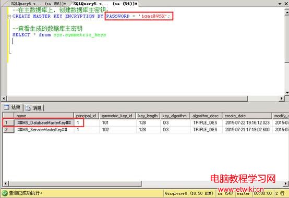The width and height of the screenshot is (289, 198).
Task: Open the 消息 messages tab
Action: 33,108
